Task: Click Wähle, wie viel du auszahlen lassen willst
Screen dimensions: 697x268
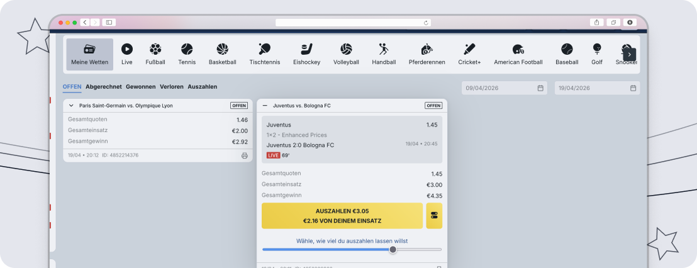Action: coord(352,241)
